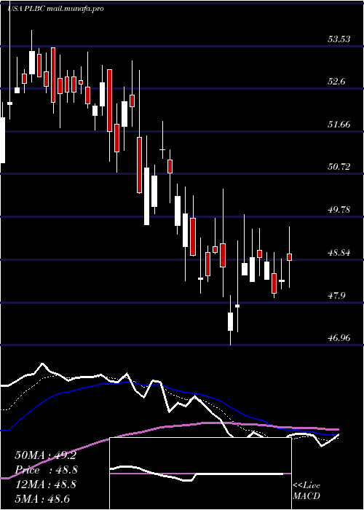Select the 52.6 price axis label

point(336,82)
